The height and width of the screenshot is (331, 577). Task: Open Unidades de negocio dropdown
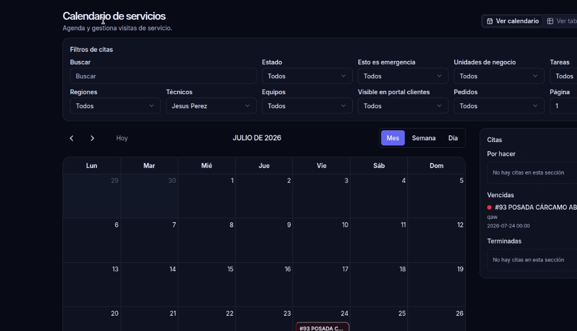pyautogui.click(x=499, y=76)
